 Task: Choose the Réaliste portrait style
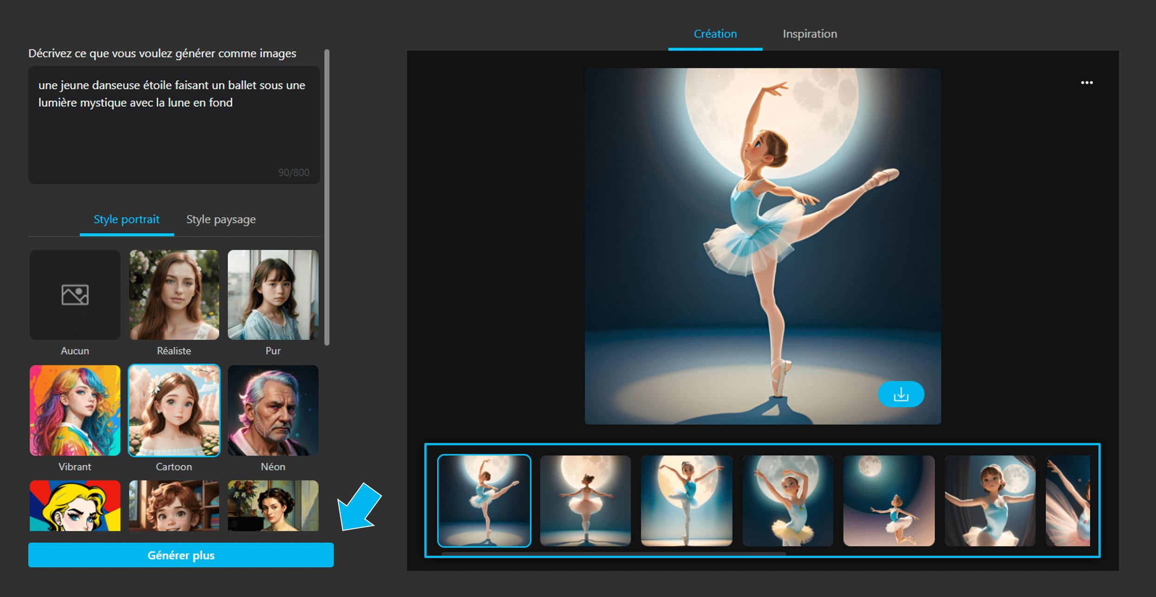[x=174, y=295]
